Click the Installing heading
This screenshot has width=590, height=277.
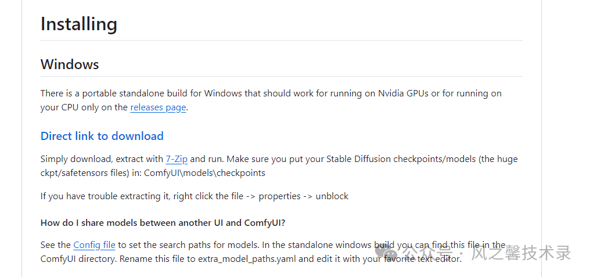point(79,24)
